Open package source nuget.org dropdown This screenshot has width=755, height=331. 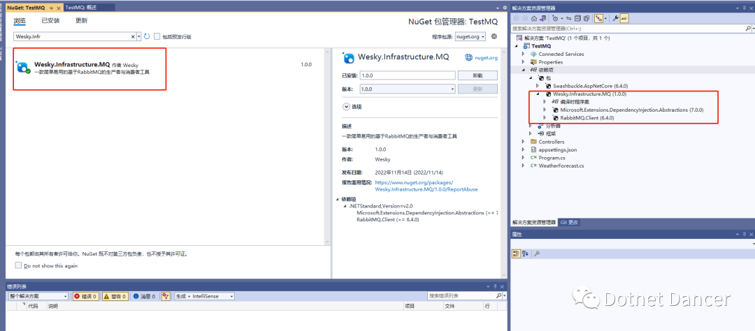pos(470,36)
